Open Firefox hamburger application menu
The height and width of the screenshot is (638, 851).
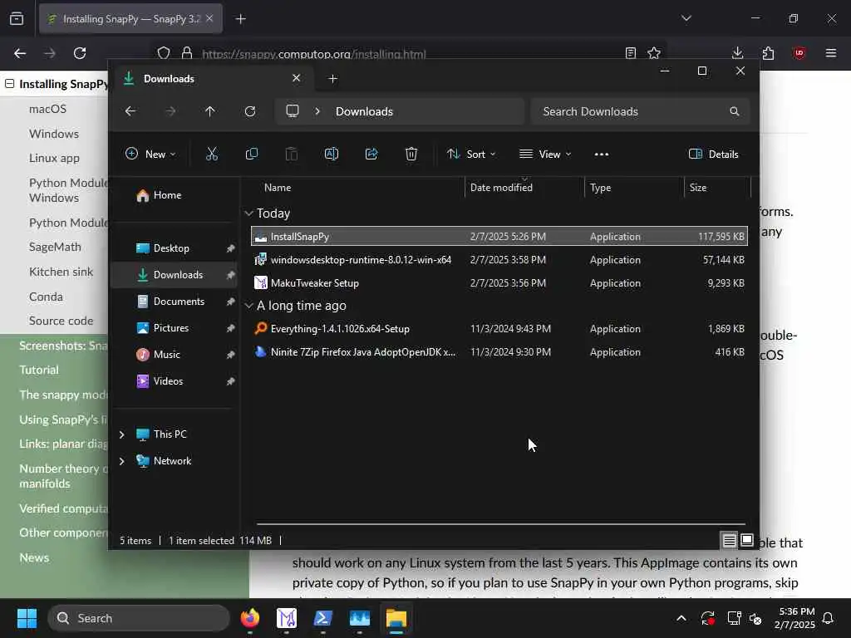831,52
